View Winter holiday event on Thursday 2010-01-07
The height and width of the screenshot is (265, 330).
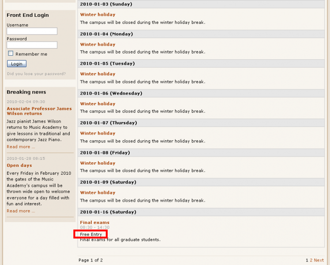coord(97,133)
